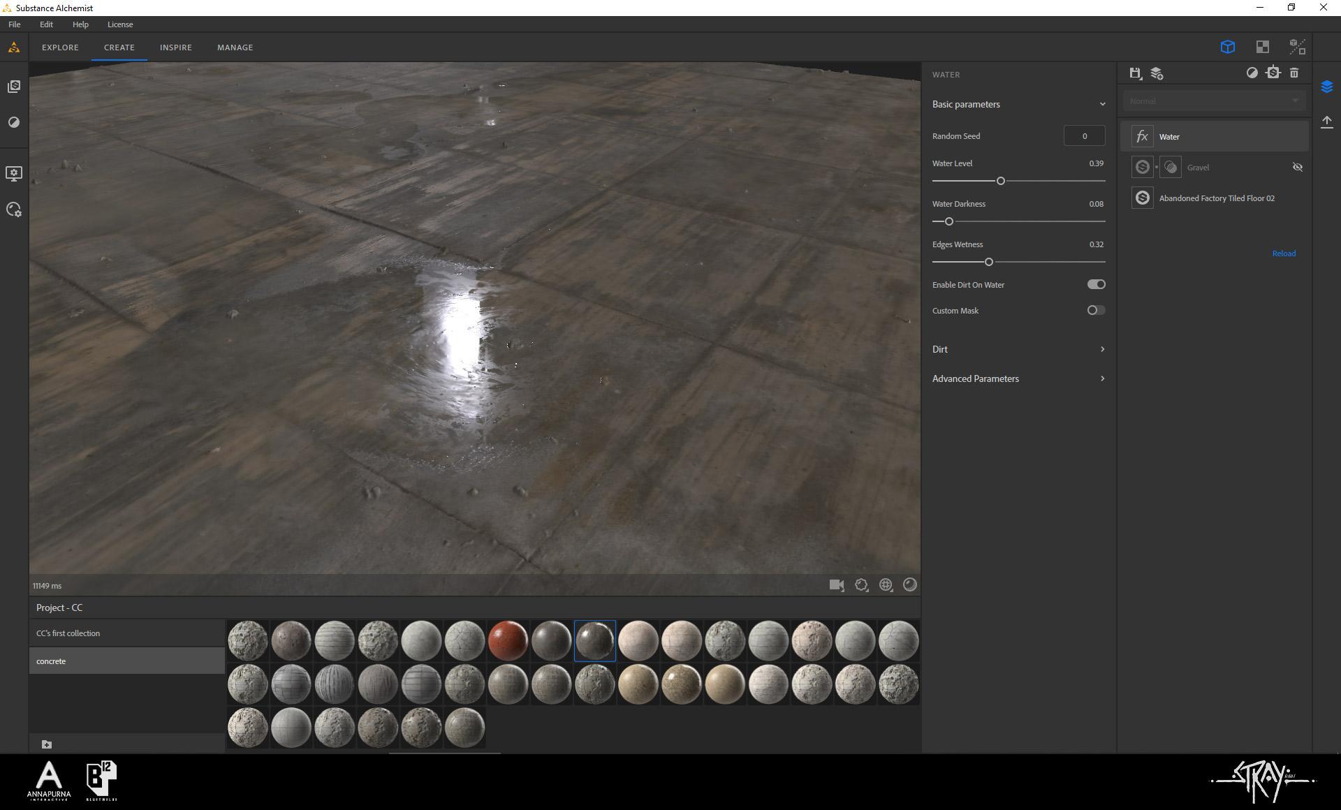This screenshot has width=1341, height=810.
Task: Delete the selected layer with the trash icon
Action: point(1294,73)
